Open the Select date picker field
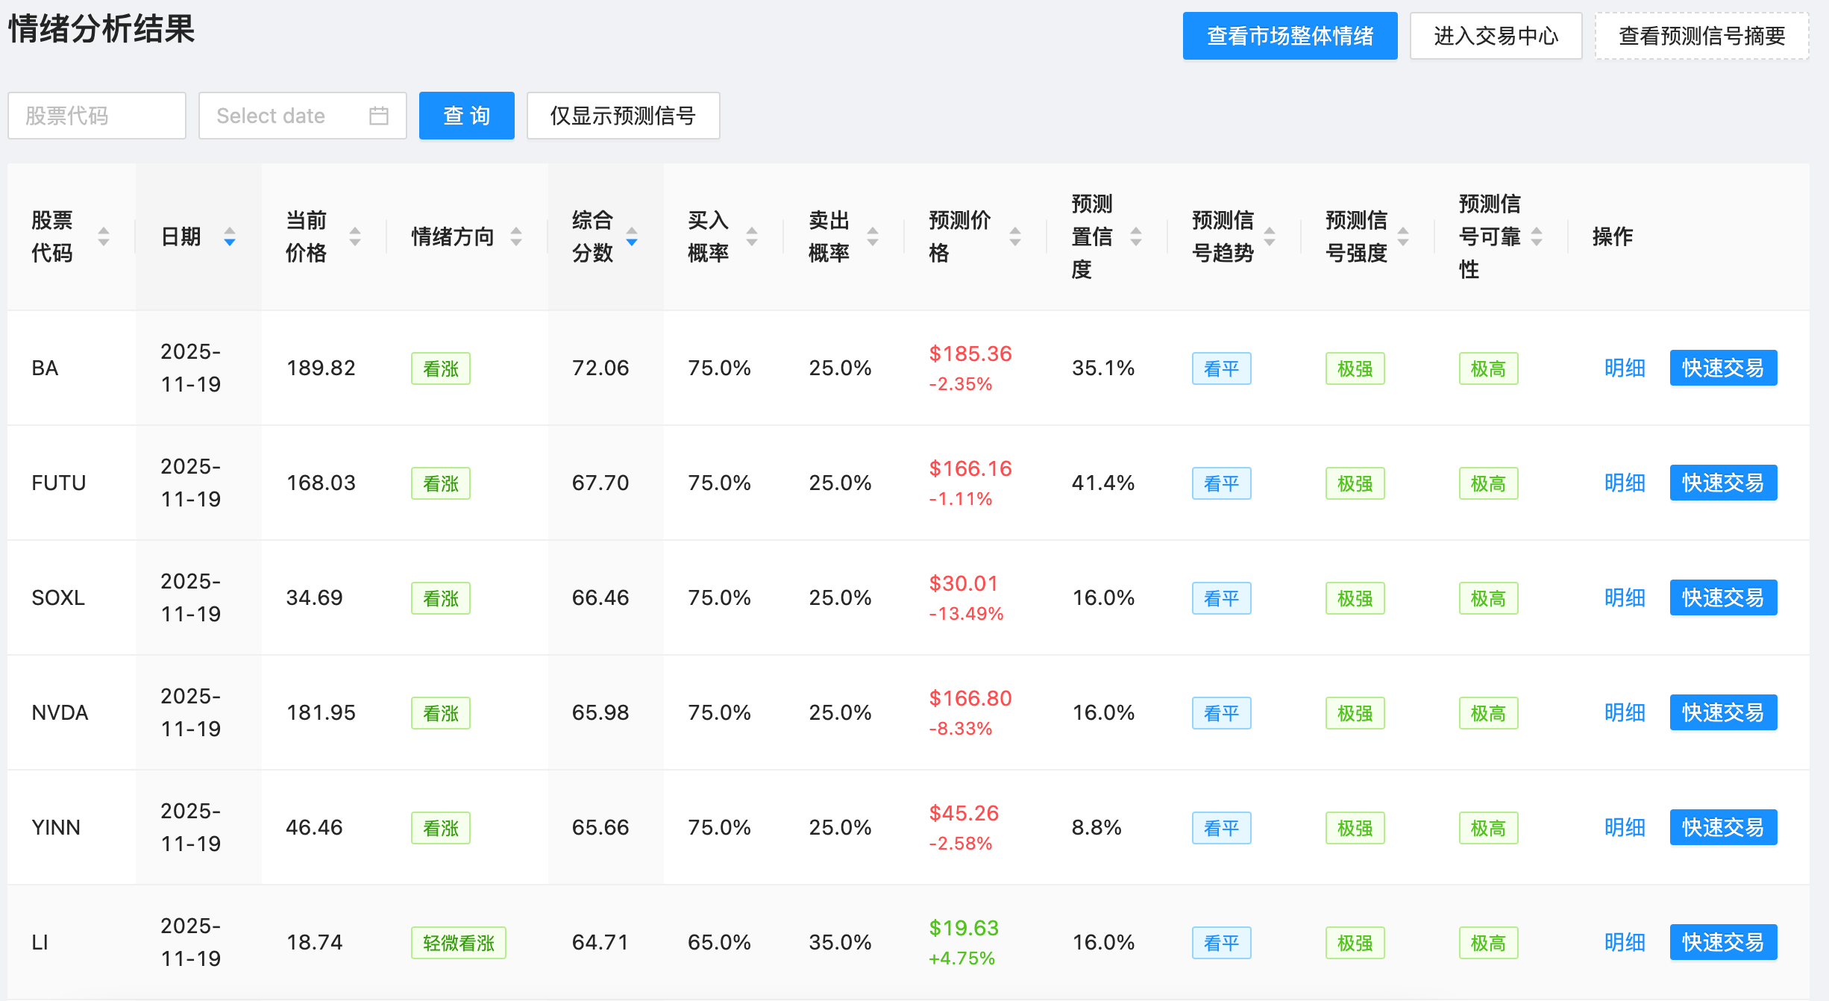1829x1001 pixels. 303,116
